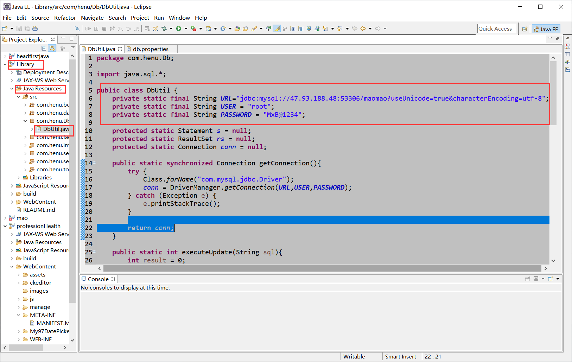Click the Display Selected Console icon
This screenshot has width=572, height=362.
click(x=536, y=279)
